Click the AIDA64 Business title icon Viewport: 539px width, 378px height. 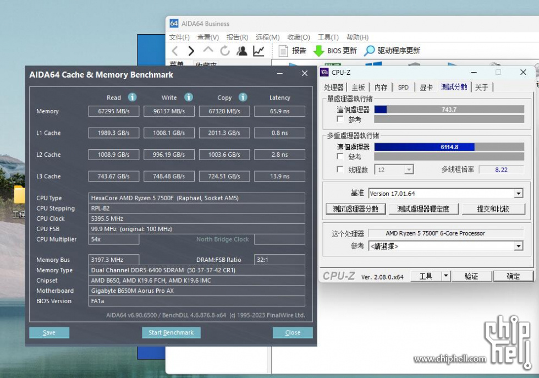pos(174,24)
